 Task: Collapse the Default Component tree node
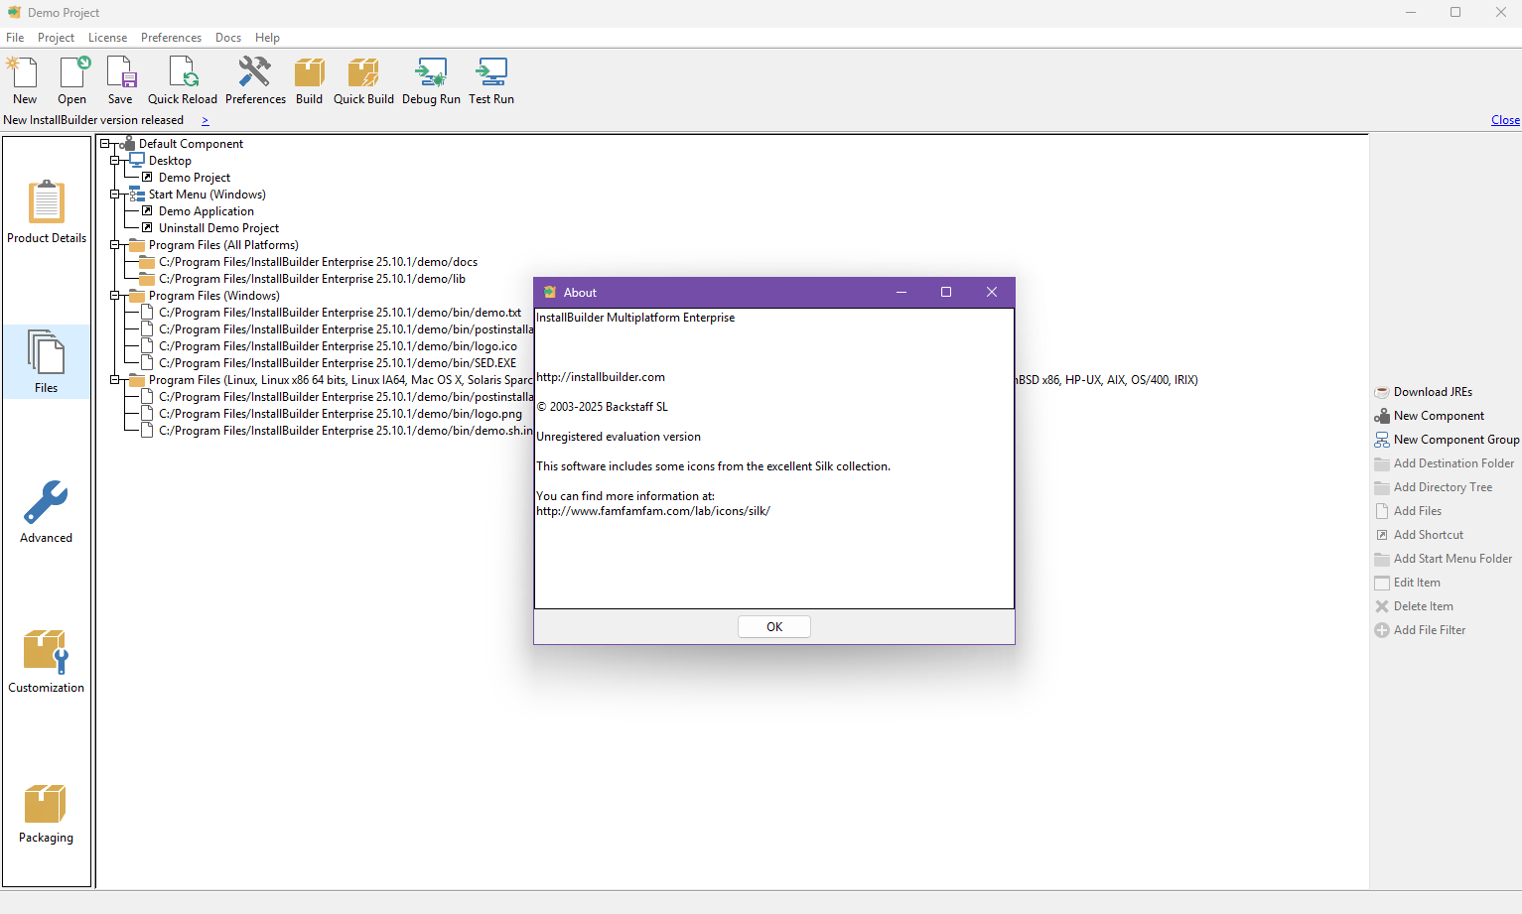point(105,144)
